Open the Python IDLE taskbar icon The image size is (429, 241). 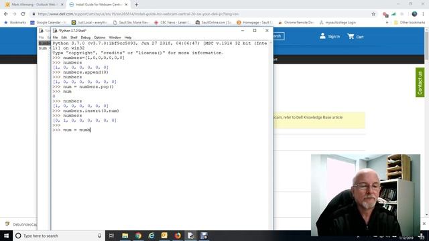[x=190, y=236]
